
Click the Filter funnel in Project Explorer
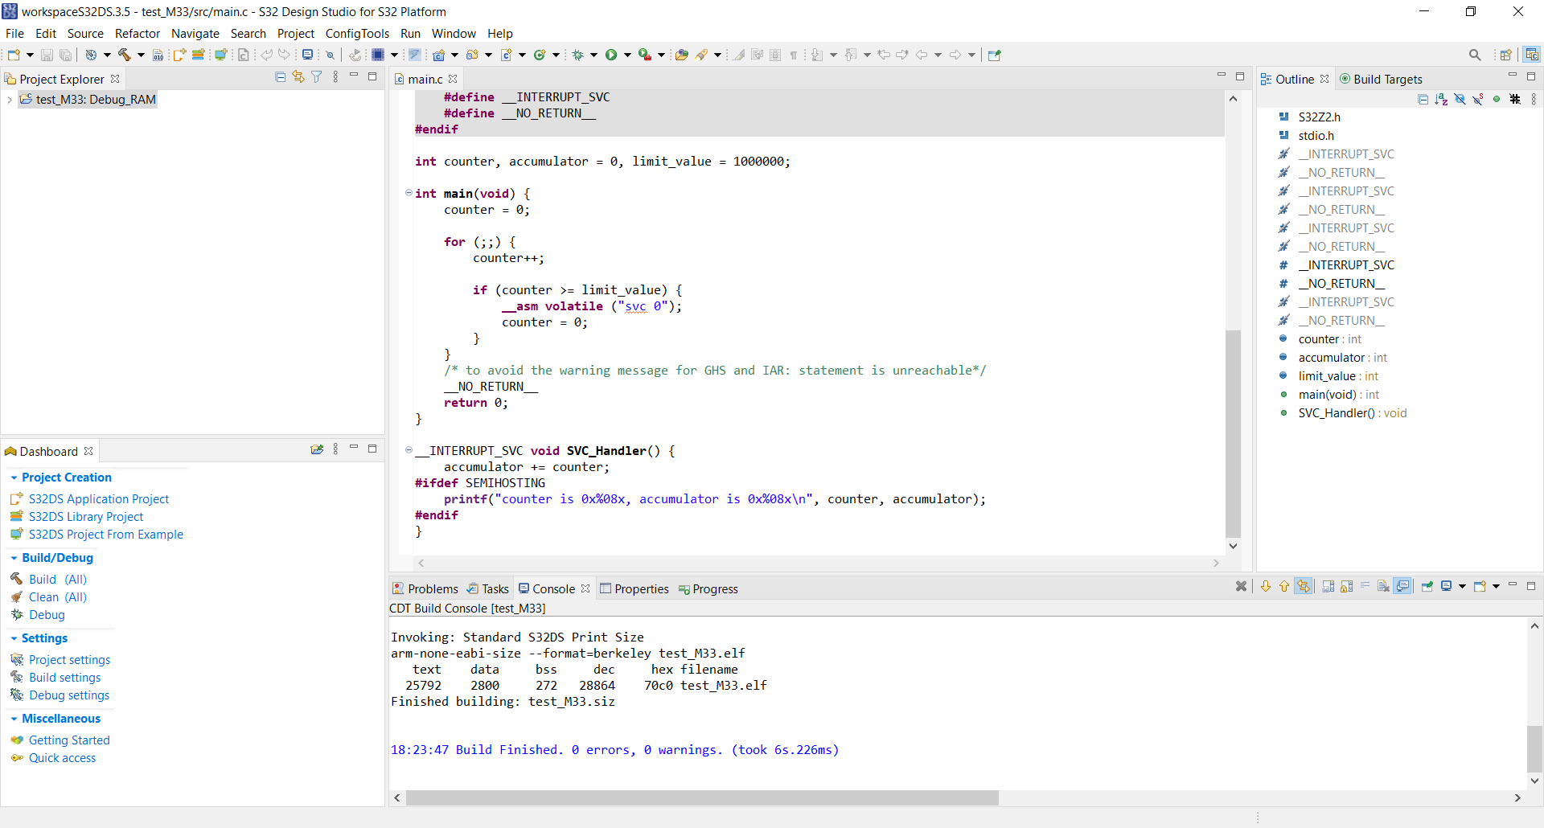pyautogui.click(x=317, y=76)
